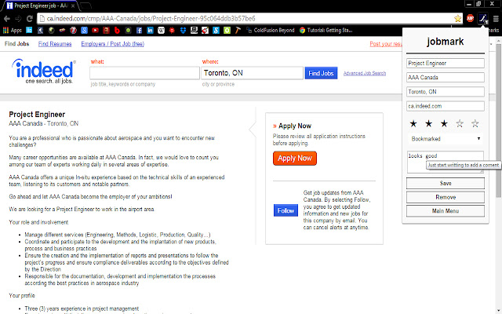502x314 pixels.
Task: Open the Find Jobs navigation item
Action: (x=17, y=44)
